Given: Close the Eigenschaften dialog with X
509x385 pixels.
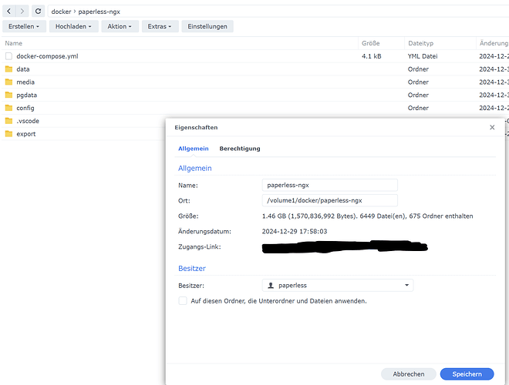Looking at the screenshot, I should tap(492, 127).
